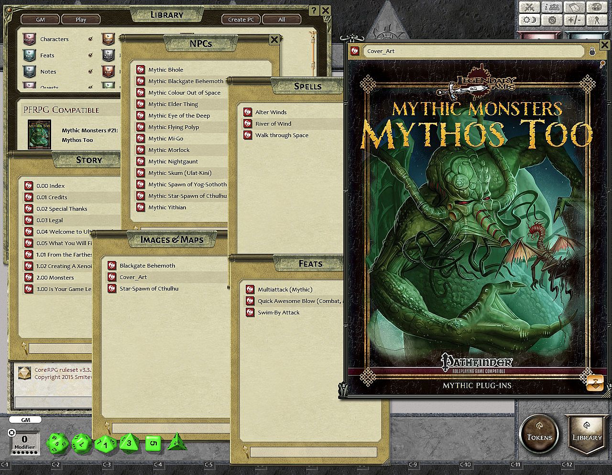Open the Options gear icon
This screenshot has height=475, width=612.
[552, 20]
